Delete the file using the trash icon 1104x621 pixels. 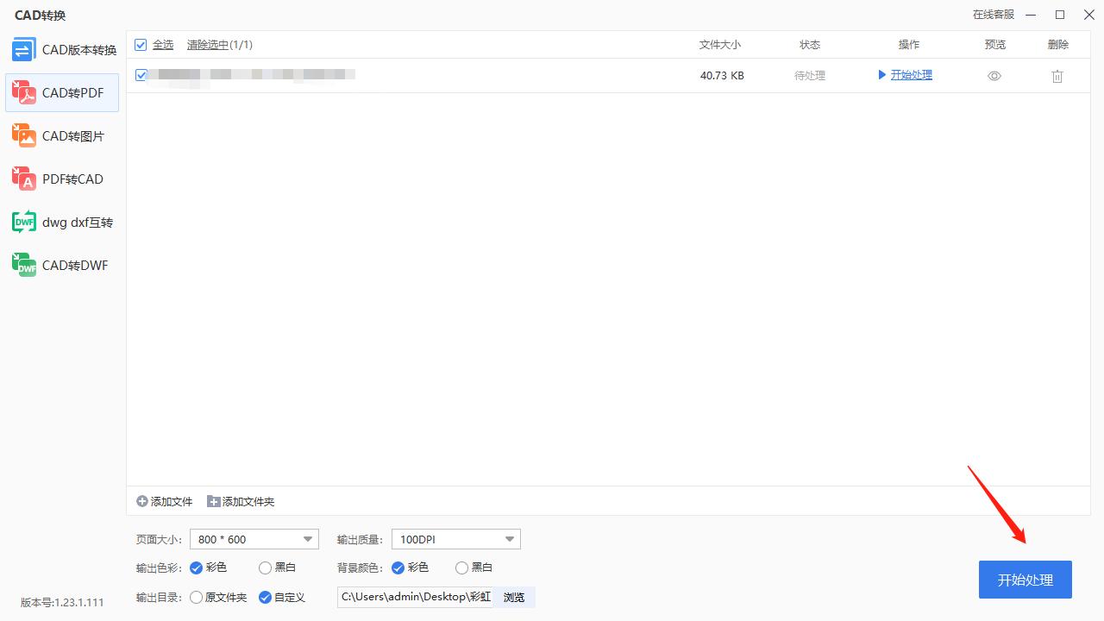[1057, 76]
